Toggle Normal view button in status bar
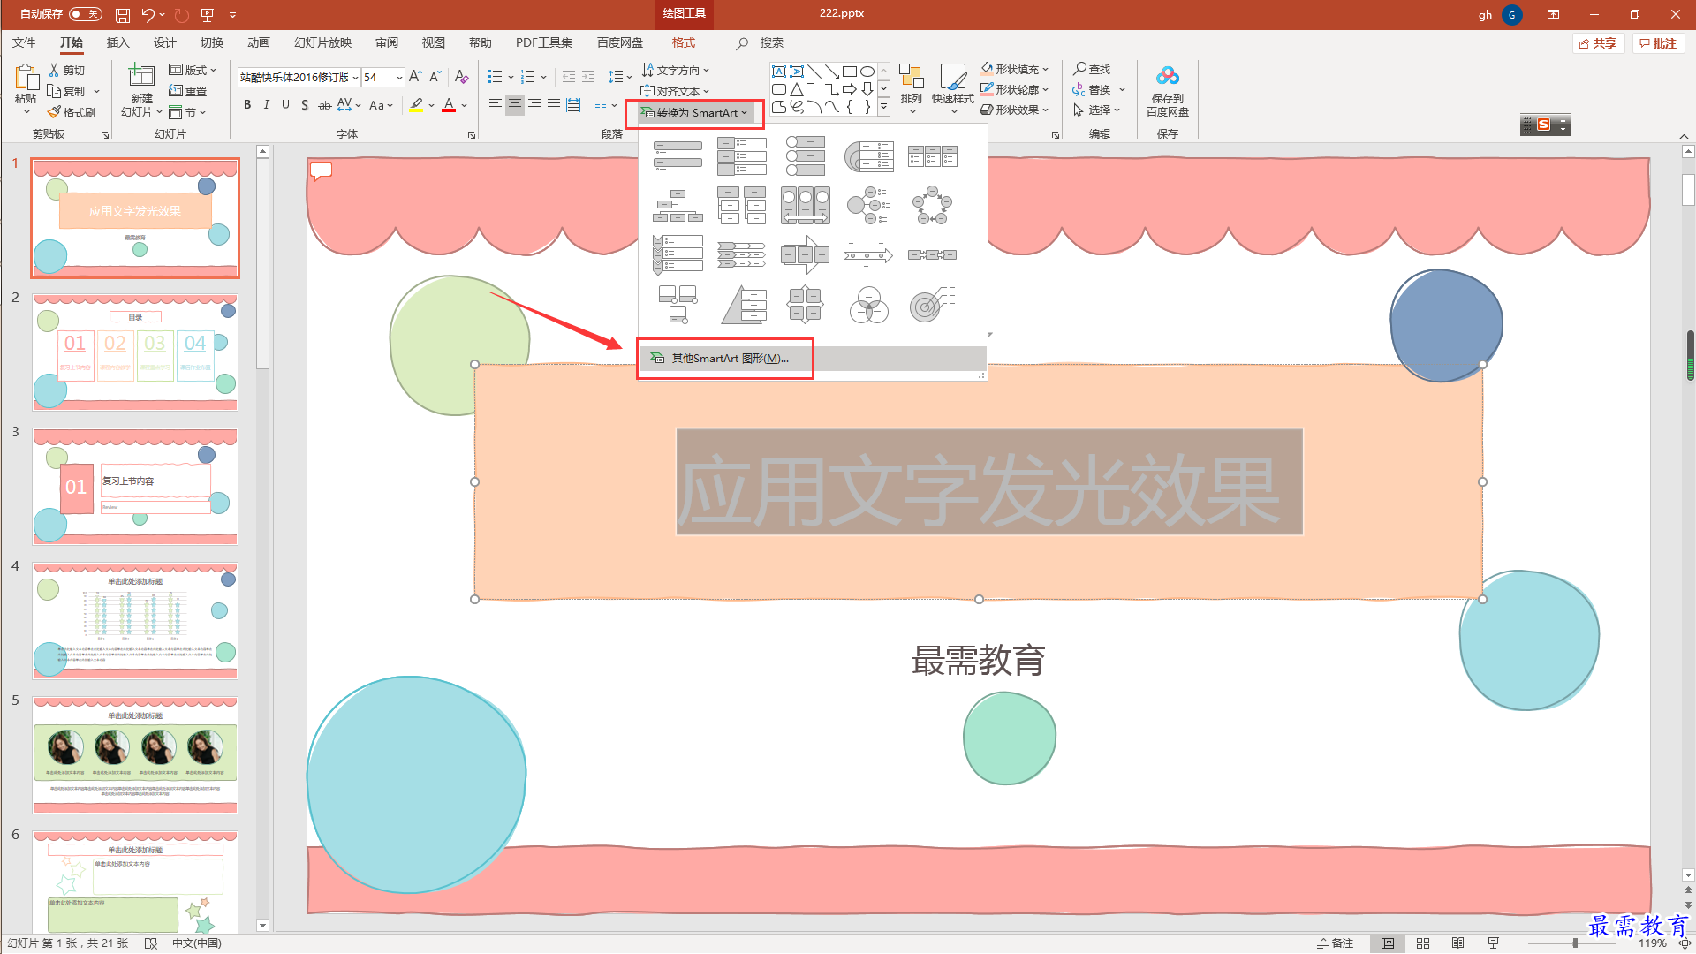This screenshot has width=1696, height=954. point(1388,943)
